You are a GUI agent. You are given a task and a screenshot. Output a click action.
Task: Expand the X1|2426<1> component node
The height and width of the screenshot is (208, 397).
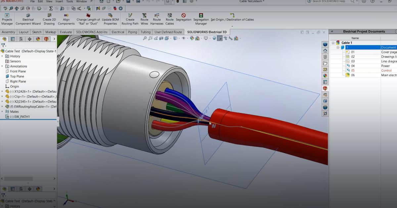coord(2,91)
